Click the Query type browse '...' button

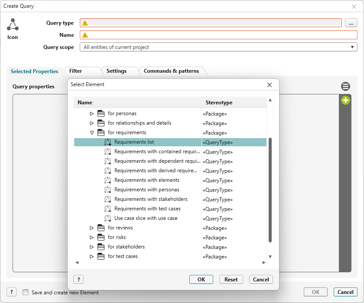351,23
